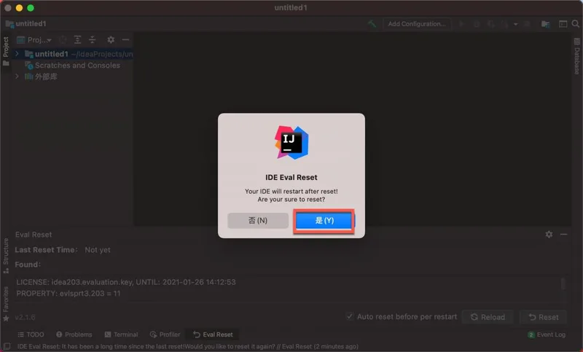
Task: Expand the untitled1 project tree node
Action: point(17,54)
